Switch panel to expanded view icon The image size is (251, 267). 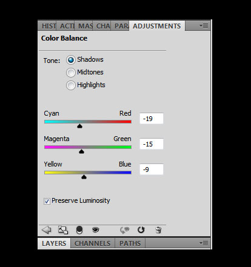click(63, 230)
